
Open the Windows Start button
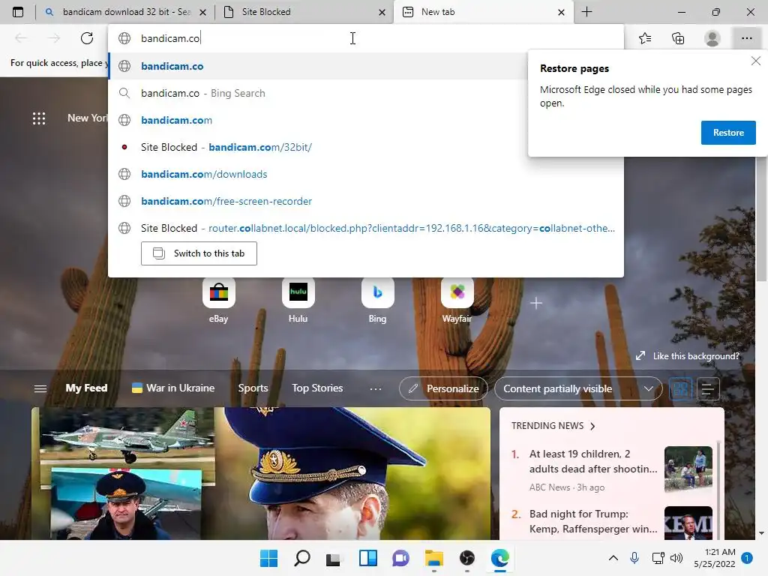tap(268, 558)
